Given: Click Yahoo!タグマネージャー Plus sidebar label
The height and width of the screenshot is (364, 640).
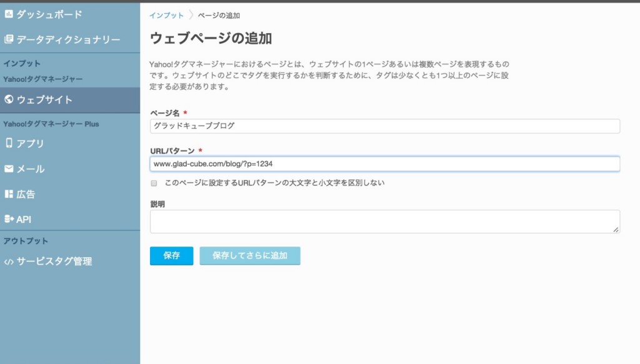Looking at the screenshot, I should pyautogui.click(x=51, y=124).
